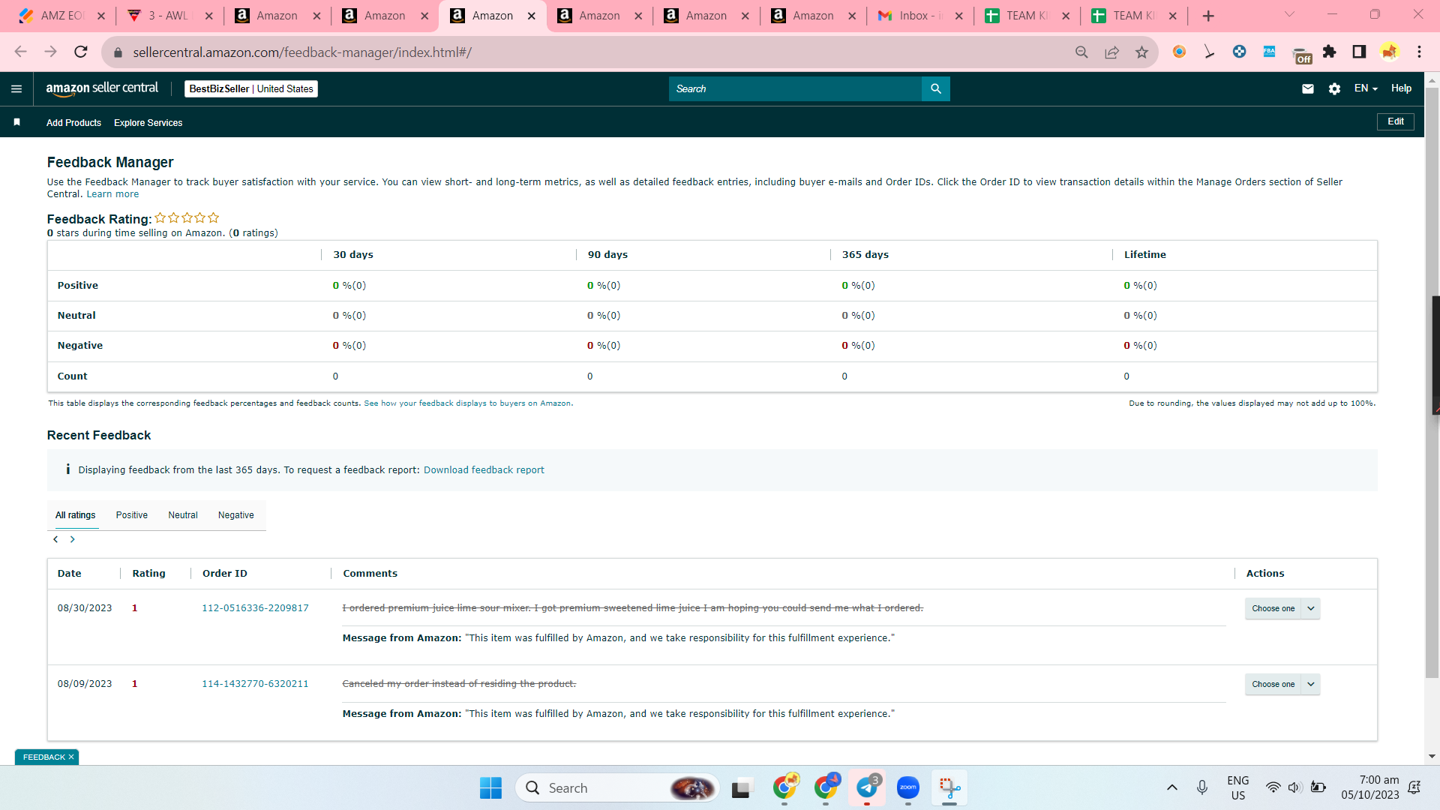The width and height of the screenshot is (1440, 810).
Task: Open the Explore Services menu item
Action: pyautogui.click(x=148, y=123)
